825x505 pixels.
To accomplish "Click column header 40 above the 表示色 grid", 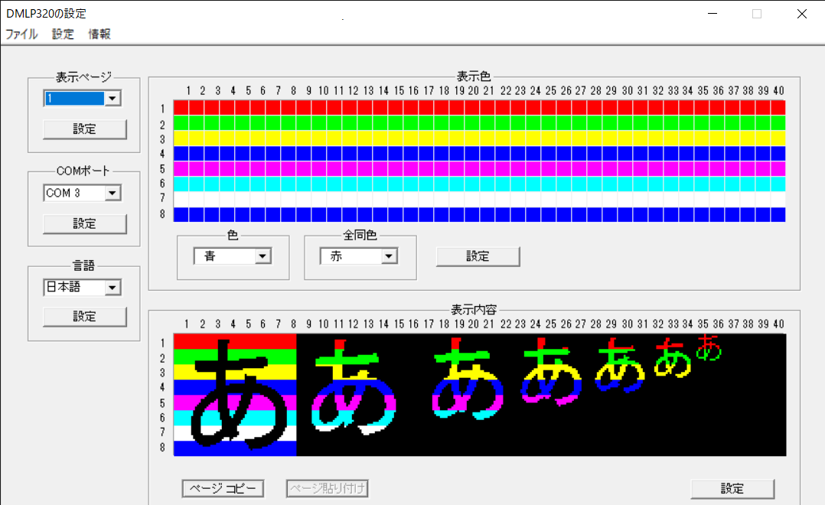I will click(779, 90).
